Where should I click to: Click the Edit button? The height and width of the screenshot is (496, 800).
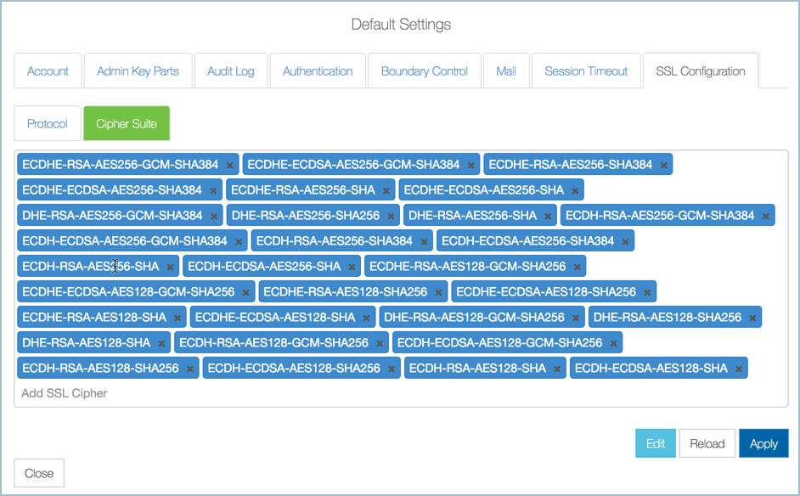point(656,443)
